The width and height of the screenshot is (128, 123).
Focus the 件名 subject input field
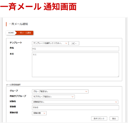pyautogui.click(x=76, y=49)
